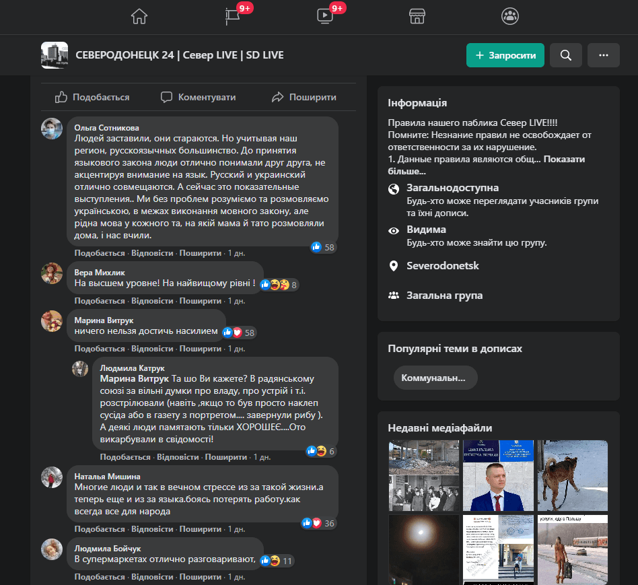Share the post via Поширити
Viewport: 638px width, 585px height.
(304, 97)
